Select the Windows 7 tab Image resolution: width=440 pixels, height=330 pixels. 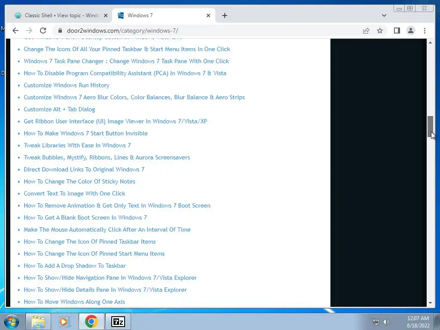tap(164, 15)
